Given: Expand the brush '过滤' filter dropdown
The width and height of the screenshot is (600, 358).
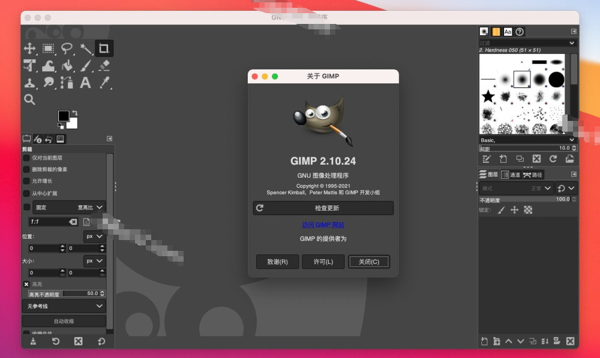Looking at the screenshot, I should [572, 43].
